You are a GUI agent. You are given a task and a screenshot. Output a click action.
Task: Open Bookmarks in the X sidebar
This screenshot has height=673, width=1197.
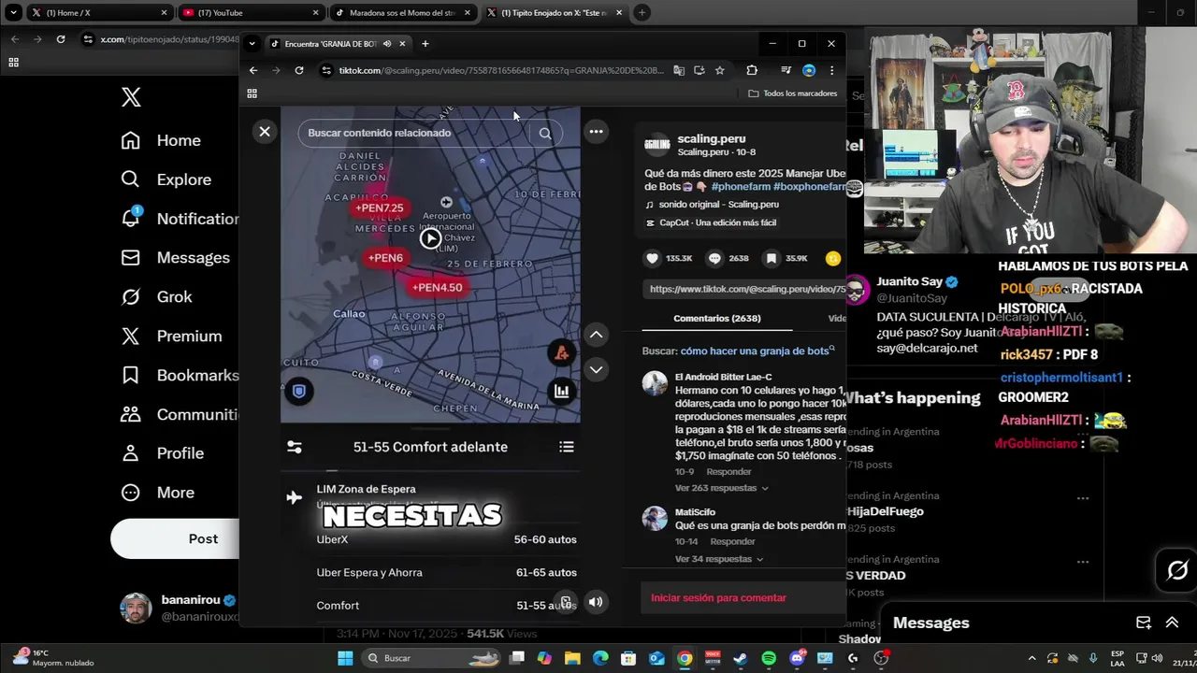click(180, 375)
